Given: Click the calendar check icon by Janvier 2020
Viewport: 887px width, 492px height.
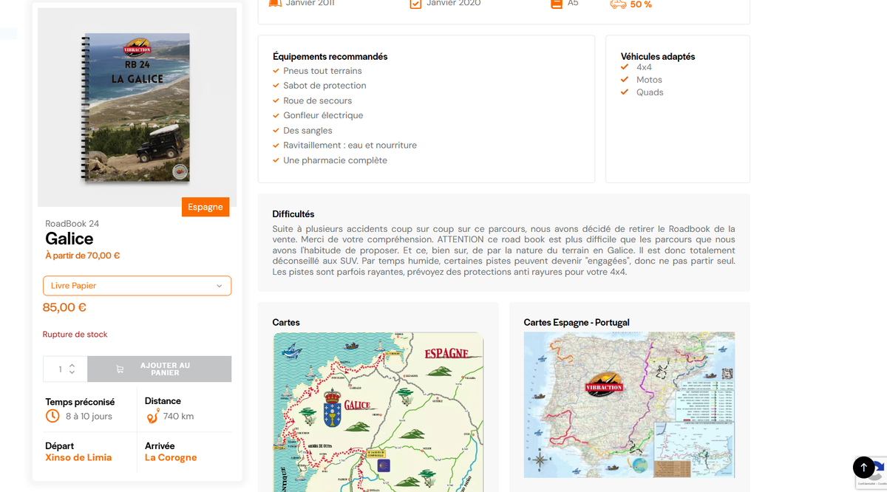Looking at the screenshot, I should [415, 4].
